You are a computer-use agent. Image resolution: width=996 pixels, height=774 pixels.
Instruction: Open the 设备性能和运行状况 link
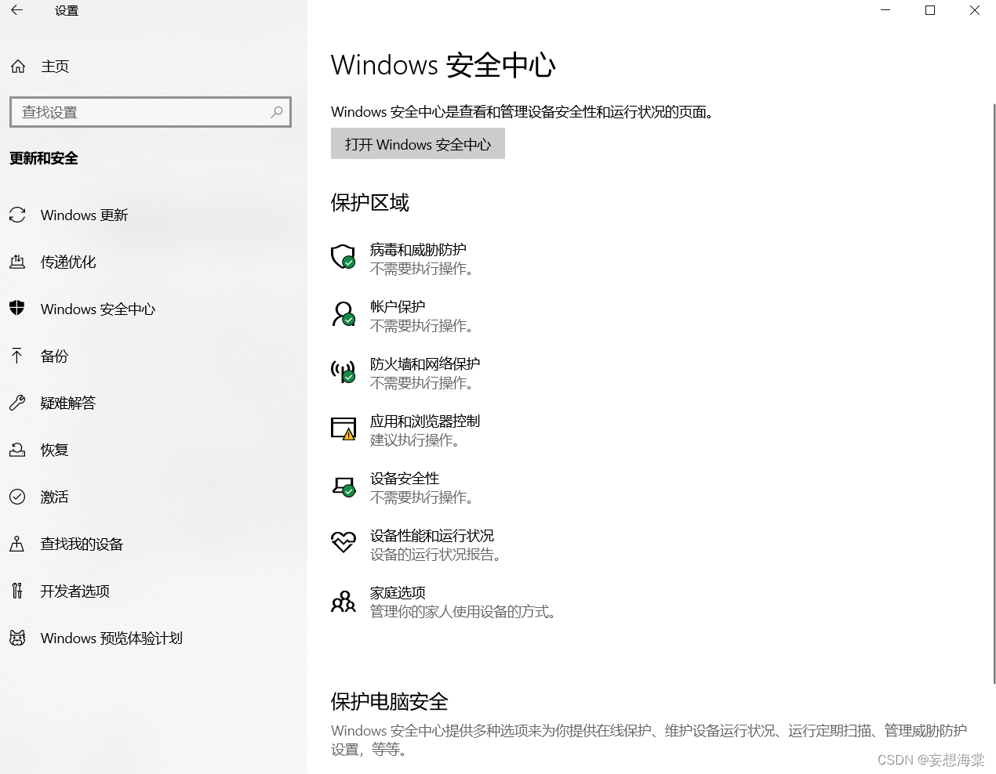point(432,535)
